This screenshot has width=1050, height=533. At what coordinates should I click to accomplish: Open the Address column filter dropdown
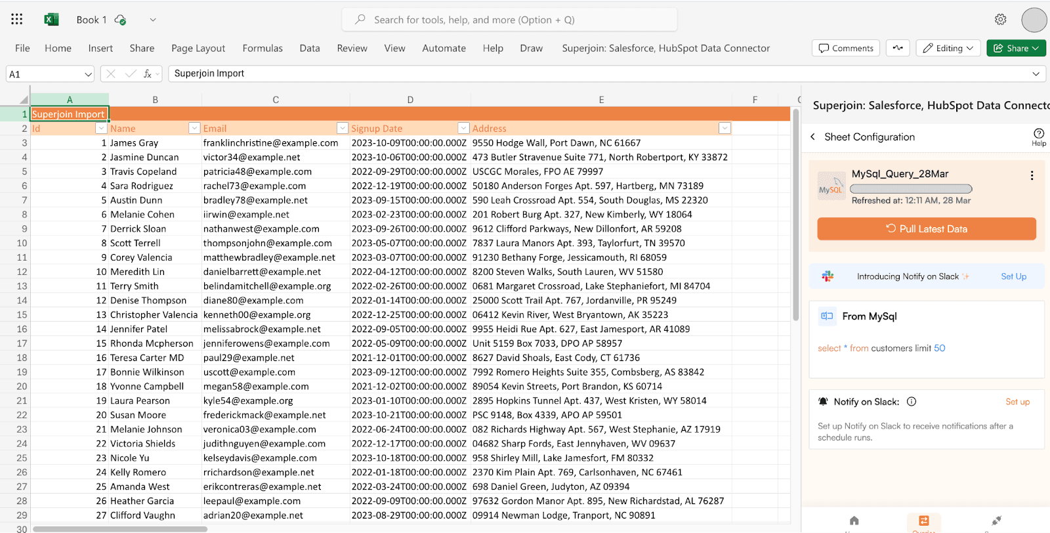(x=724, y=128)
